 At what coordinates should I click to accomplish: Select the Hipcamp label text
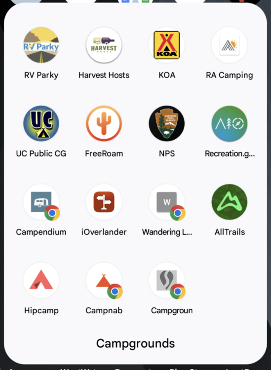pyautogui.click(x=41, y=310)
